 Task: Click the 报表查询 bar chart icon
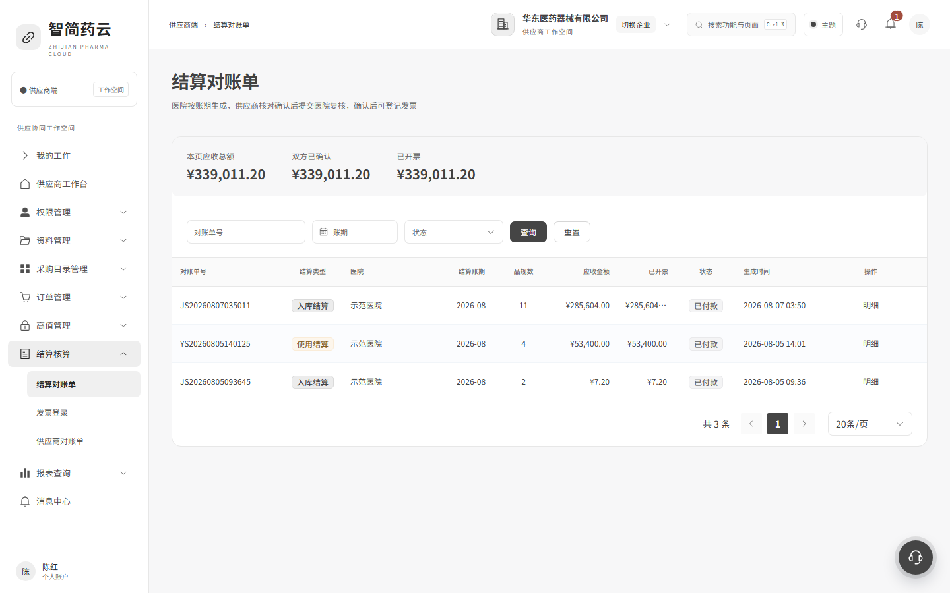tap(25, 473)
